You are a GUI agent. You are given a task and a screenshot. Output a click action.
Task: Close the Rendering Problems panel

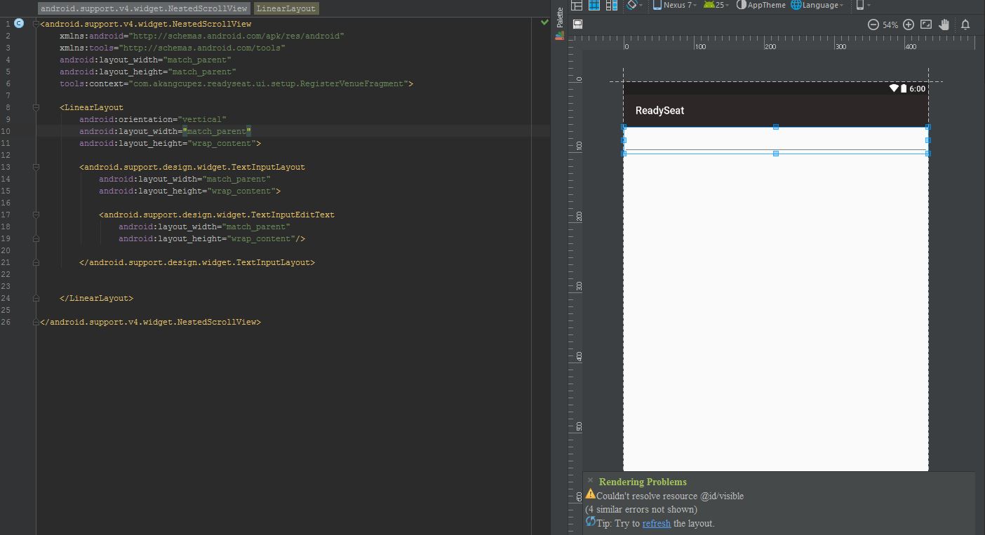[x=590, y=480]
